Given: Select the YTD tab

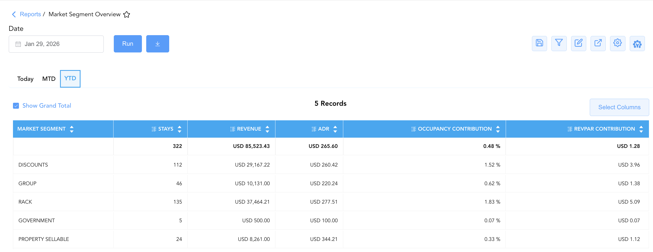Looking at the screenshot, I should tap(70, 79).
